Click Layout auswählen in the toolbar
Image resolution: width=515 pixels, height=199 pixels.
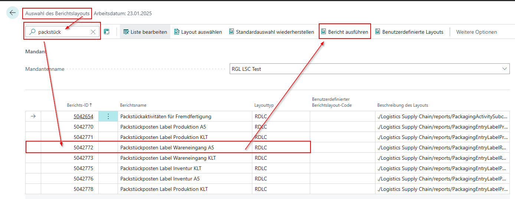click(198, 32)
